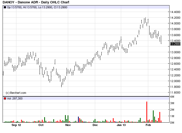182x133 pixels.
Task: Select the 'Op:13.5700' open value text
Action: pyautogui.click(x=14, y=7)
